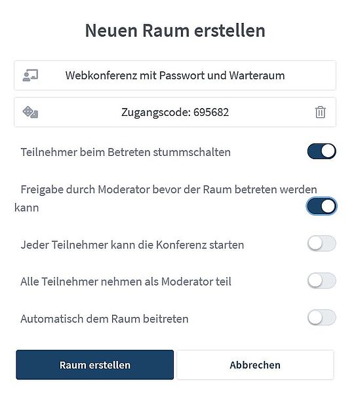Click the 'Teilnehmer beim Betreten stummschalten' label
The height and width of the screenshot is (393, 358).
pyautogui.click(x=125, y=152)
